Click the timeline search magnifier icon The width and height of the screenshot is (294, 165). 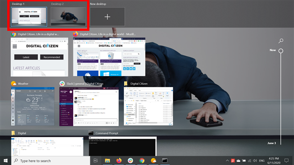[x=281, y=41]
